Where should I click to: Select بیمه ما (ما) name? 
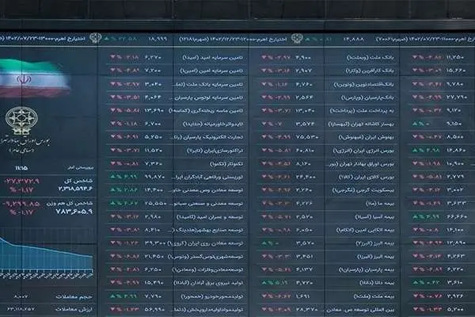pyautogui.click(x=380, y=204)
